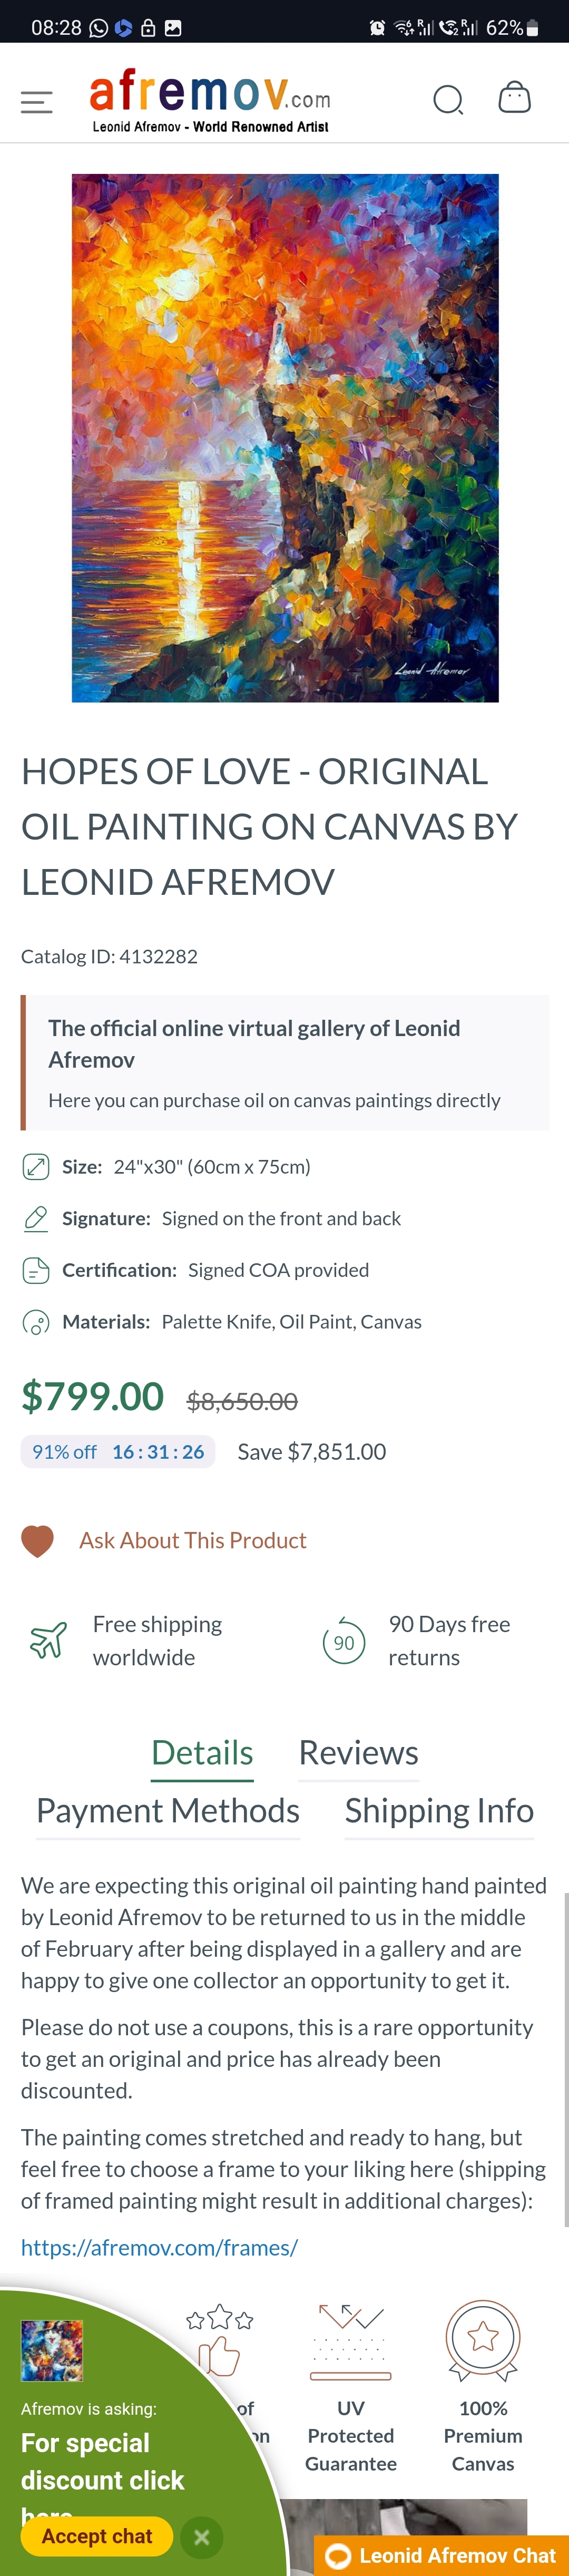Tap the Premium Canvas badge icon
This screenshot has height=2576, width=569.
483,2341
